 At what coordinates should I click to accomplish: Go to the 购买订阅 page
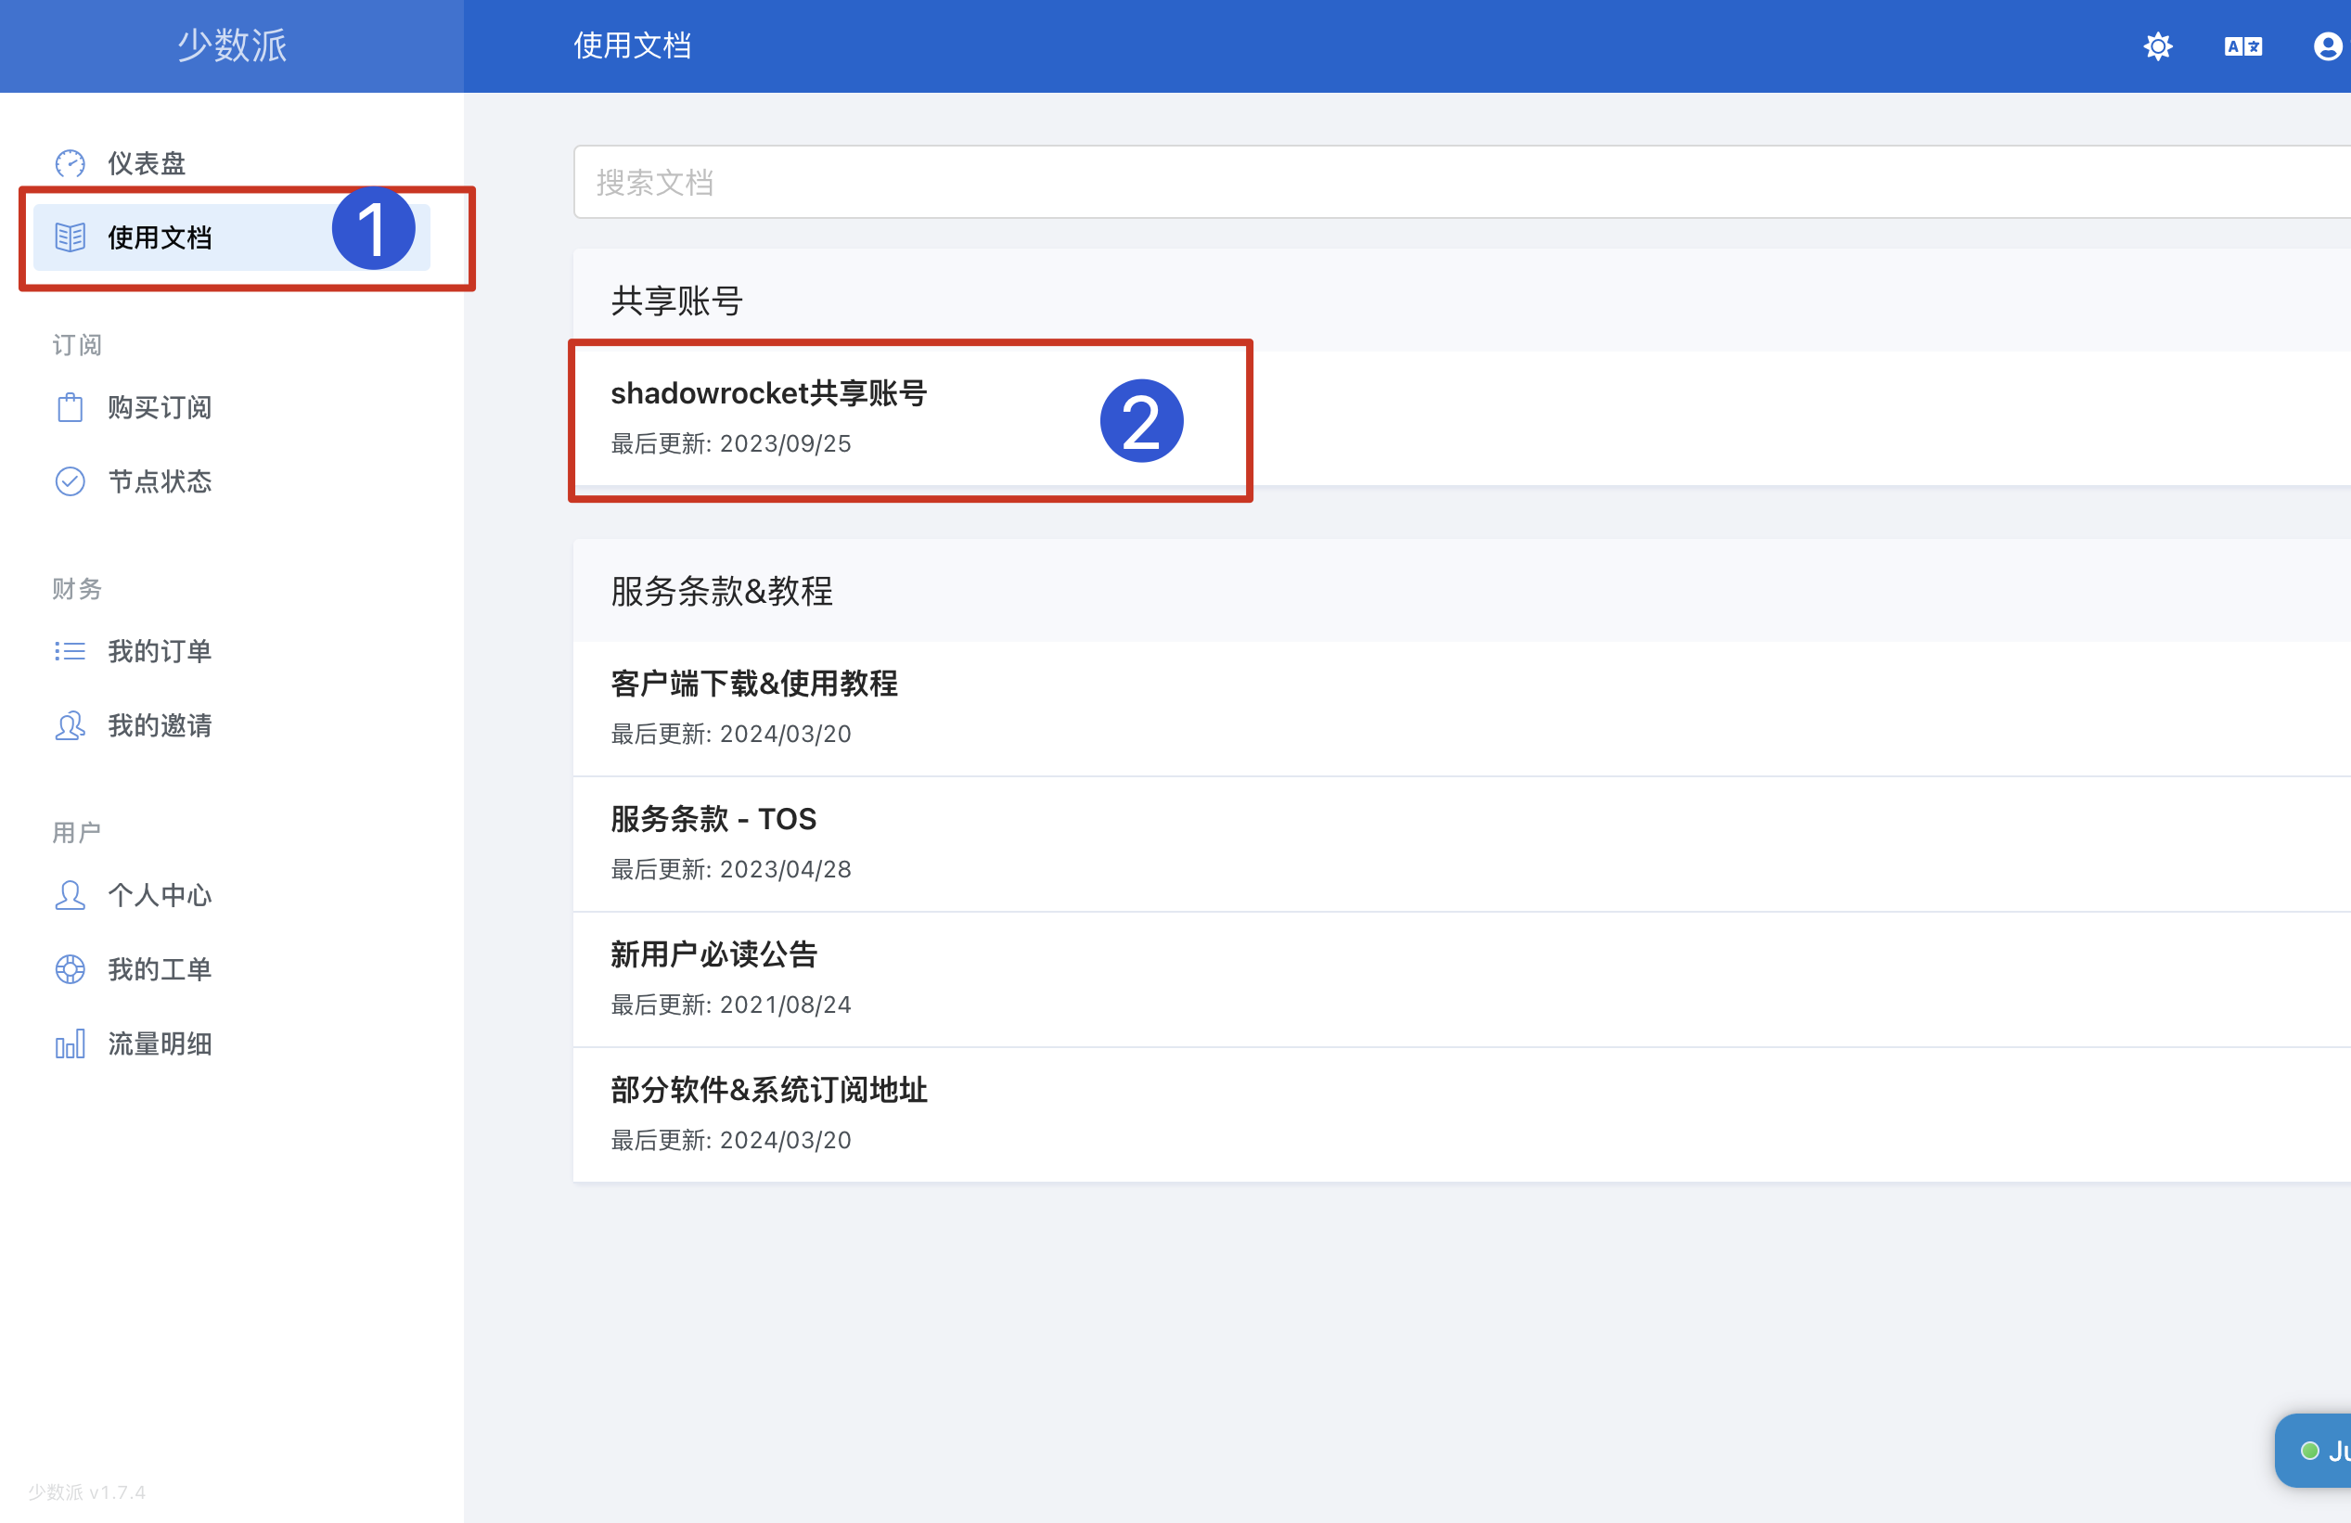click(160, 407)
